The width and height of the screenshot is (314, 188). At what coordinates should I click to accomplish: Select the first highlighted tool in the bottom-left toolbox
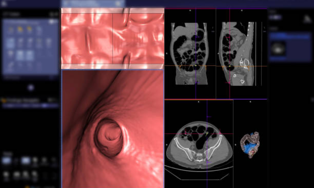(7, 161)
